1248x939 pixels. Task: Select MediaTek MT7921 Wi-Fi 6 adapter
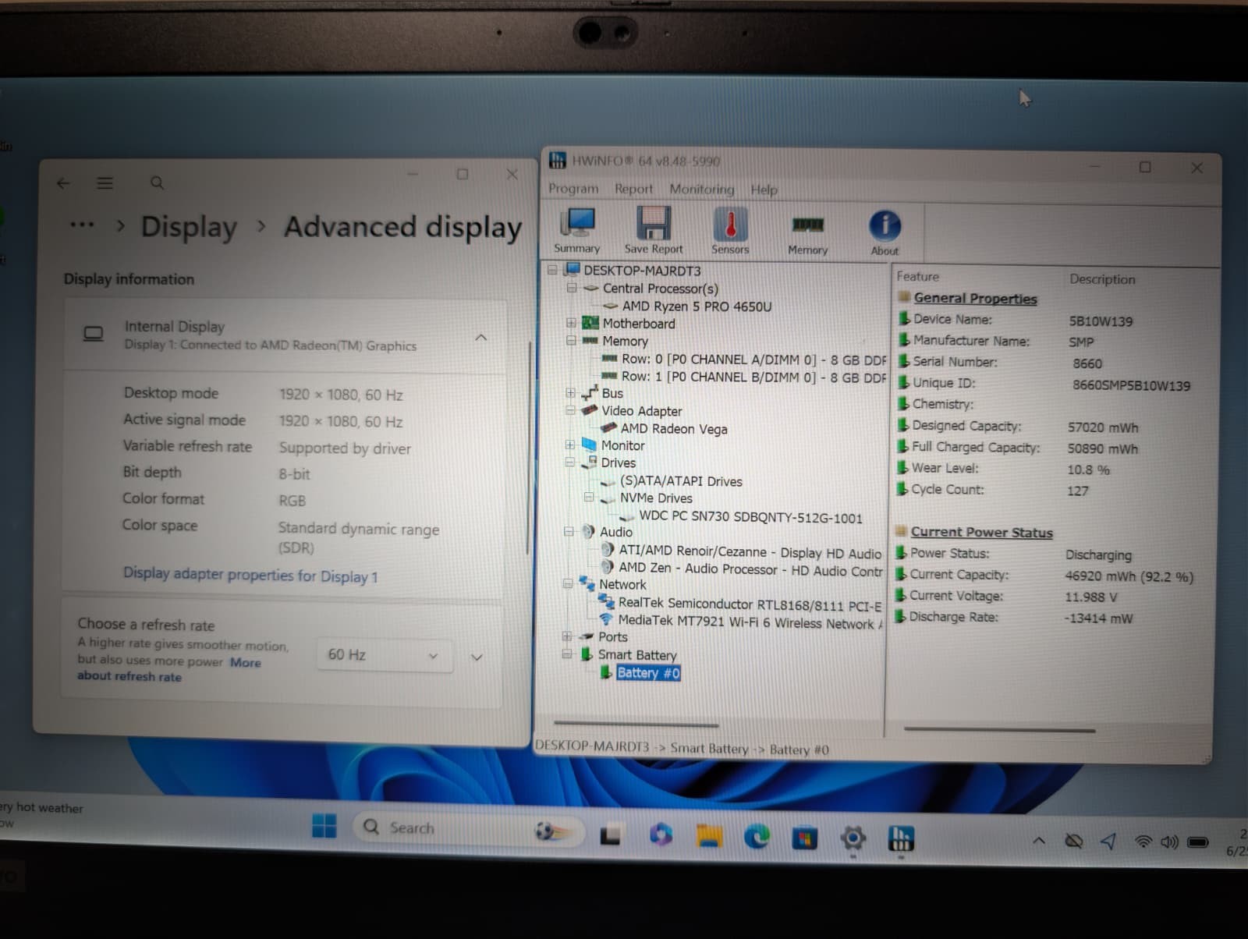pyautogui.click(x=750, y=622)
